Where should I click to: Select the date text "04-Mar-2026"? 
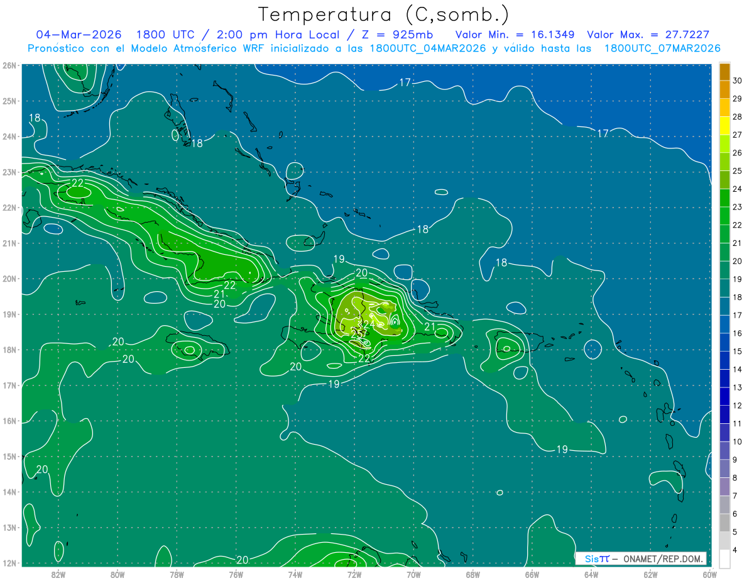coord(79,35)
